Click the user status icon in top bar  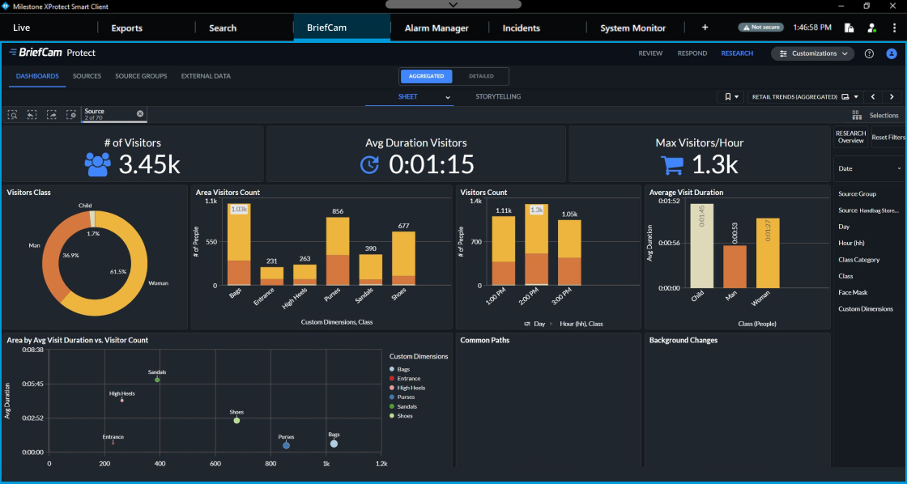(871, 28)
